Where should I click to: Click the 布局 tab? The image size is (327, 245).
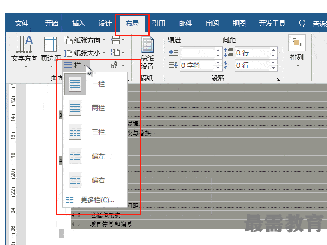(x=132, y=23)
